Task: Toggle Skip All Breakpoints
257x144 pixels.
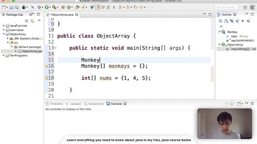Action: 33,7
